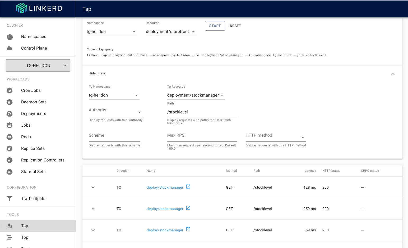Viewport: 408px width, 248px height.
Task: Expand the 259 ms request row
Action: click(x=93, y=209)
